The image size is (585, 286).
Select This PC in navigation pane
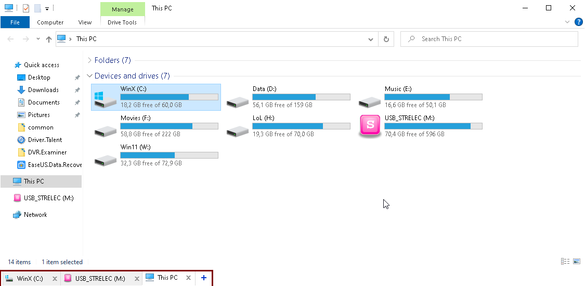pos(41,181)
